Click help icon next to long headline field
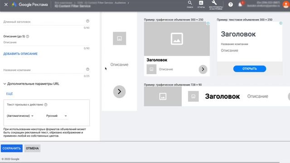 click(87, 21)
